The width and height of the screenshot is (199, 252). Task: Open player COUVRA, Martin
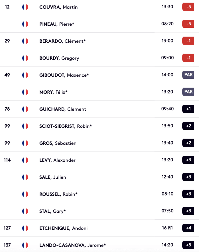click(x=58, y=7)
